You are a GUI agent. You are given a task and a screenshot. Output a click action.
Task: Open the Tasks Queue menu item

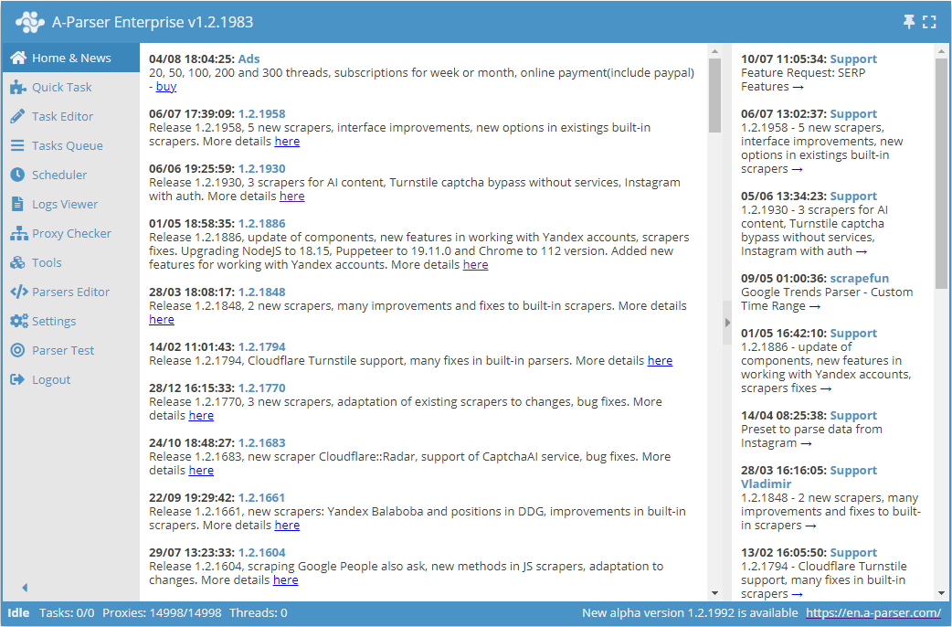[67, 146]
